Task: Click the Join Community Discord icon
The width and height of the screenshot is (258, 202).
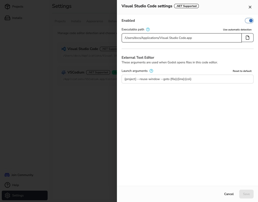Action: coord(7,175)
